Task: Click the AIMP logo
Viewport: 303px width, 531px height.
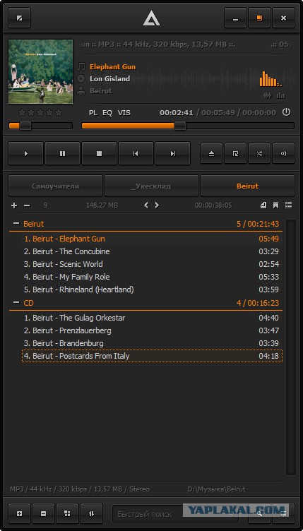Action: coord(151,18)
